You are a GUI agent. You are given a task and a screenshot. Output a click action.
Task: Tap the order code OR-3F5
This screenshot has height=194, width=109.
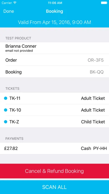tap(96, 60)
